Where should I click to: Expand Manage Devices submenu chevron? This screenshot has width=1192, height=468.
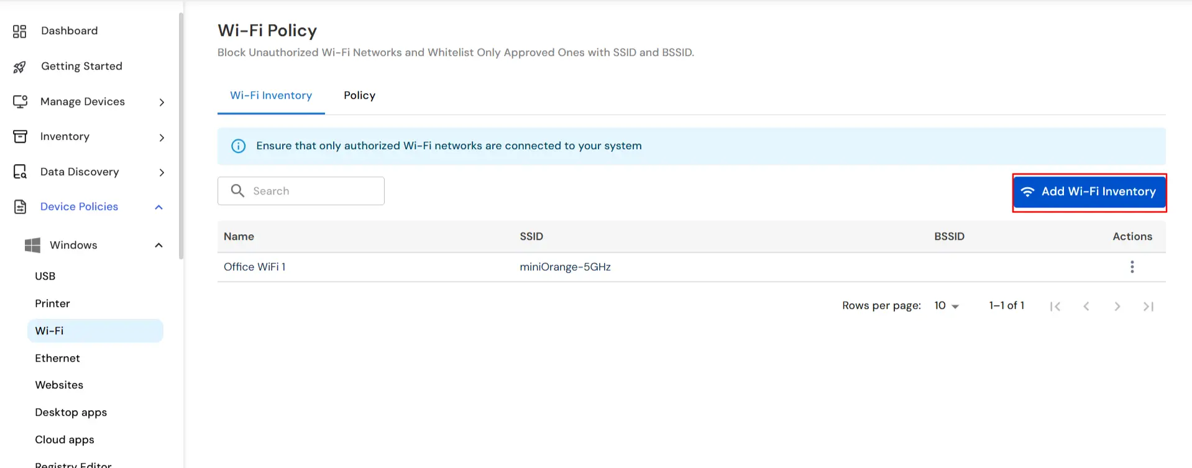pos(162,102)
